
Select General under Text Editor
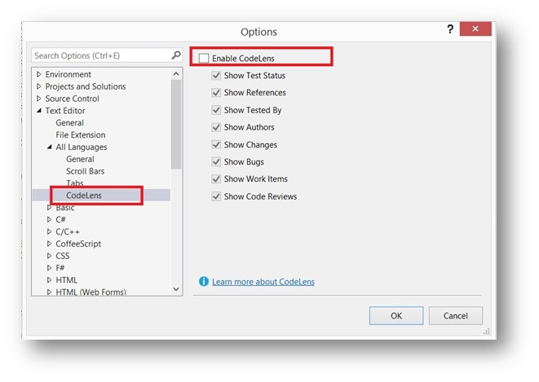pyautogui.click(x=70, y=123)
